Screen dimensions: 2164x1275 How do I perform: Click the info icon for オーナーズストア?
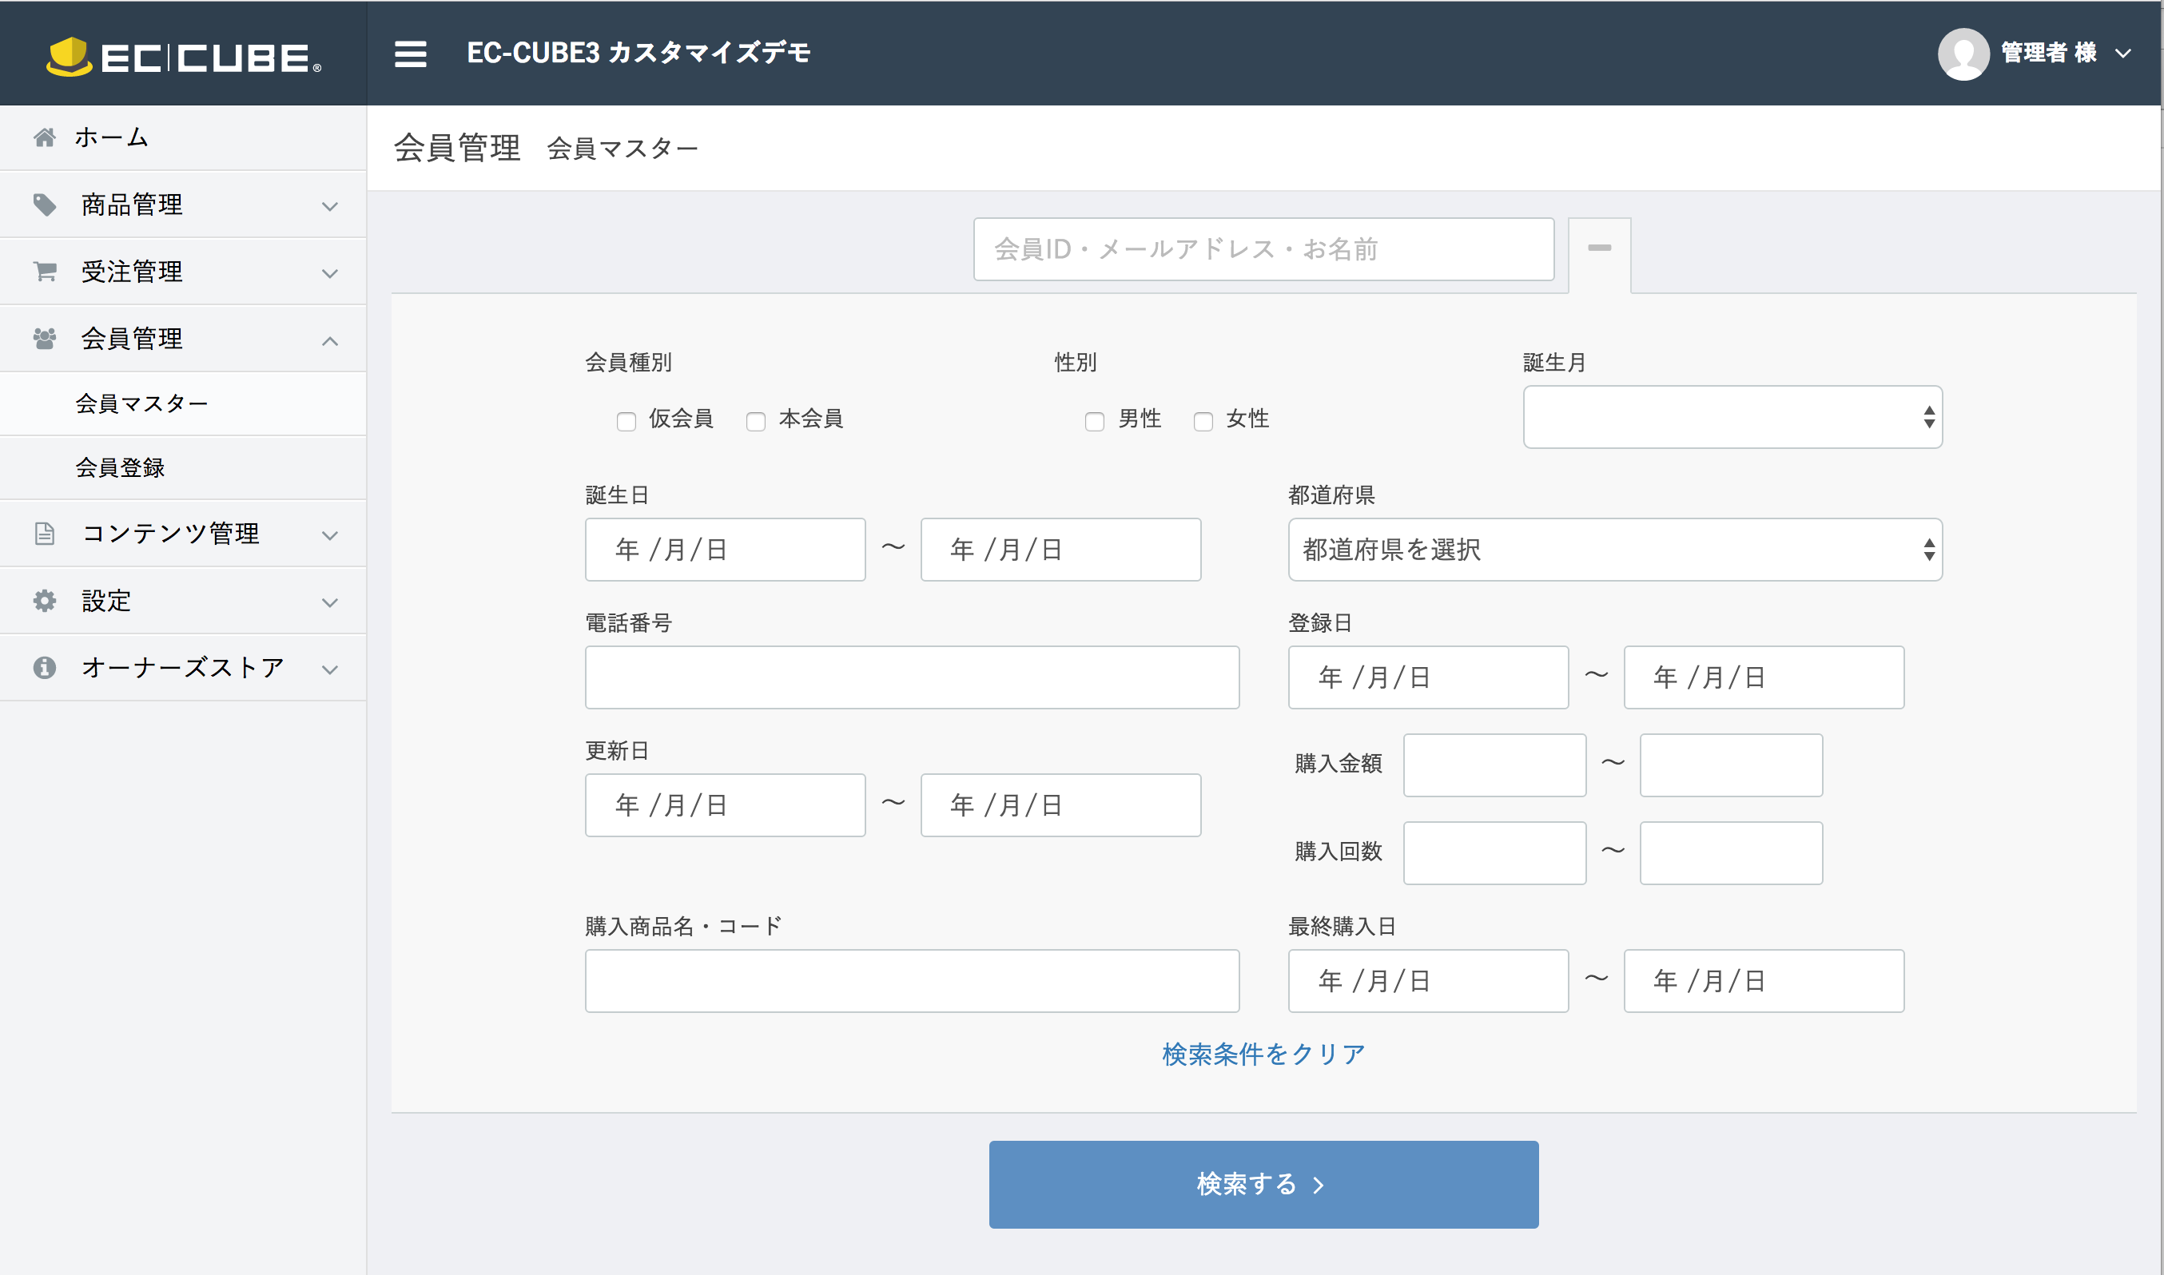click(45, 668)
